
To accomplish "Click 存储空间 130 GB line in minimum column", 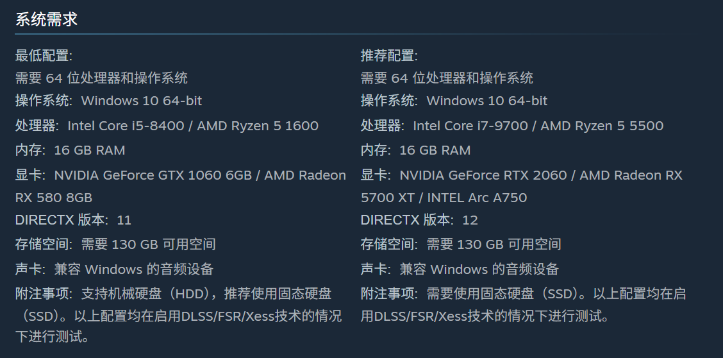I will click(115, 244).
